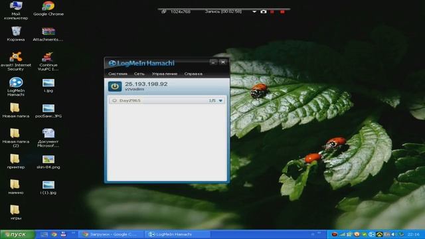425x239 pixels.
Task: Open the recorder toolbar dropdown arrow
Action: 254,12
